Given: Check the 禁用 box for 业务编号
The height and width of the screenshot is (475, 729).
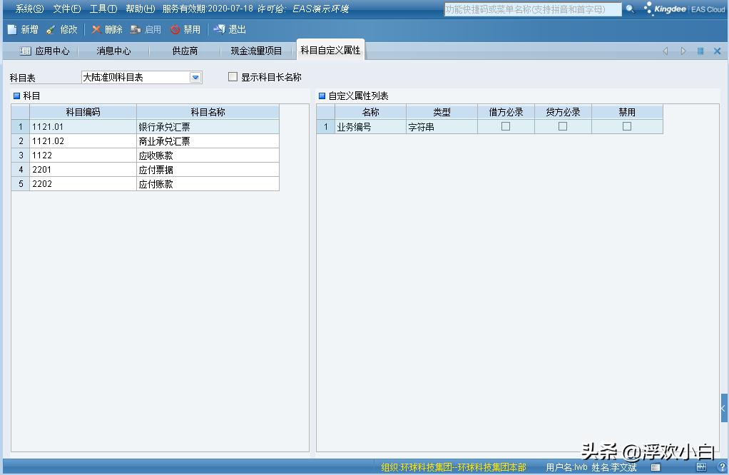Looking at the screenshot, I should 627,126.
